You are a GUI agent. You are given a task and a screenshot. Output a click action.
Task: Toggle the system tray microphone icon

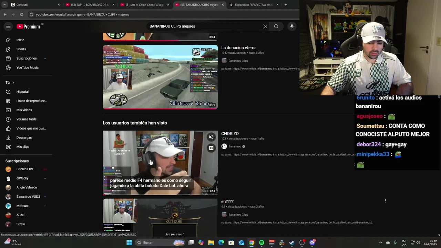[x=395, y=242]
